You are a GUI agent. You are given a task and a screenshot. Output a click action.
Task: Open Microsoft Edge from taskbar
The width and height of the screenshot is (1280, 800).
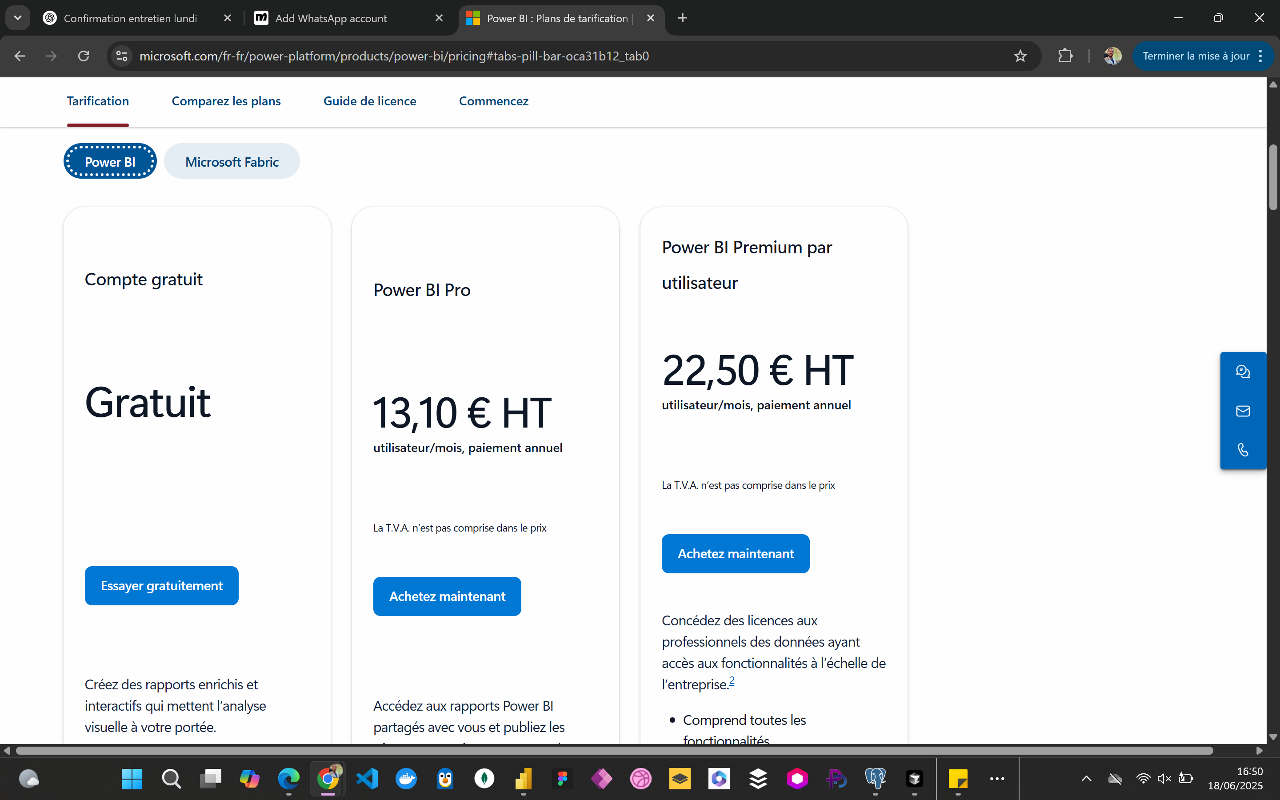point(289,778)
